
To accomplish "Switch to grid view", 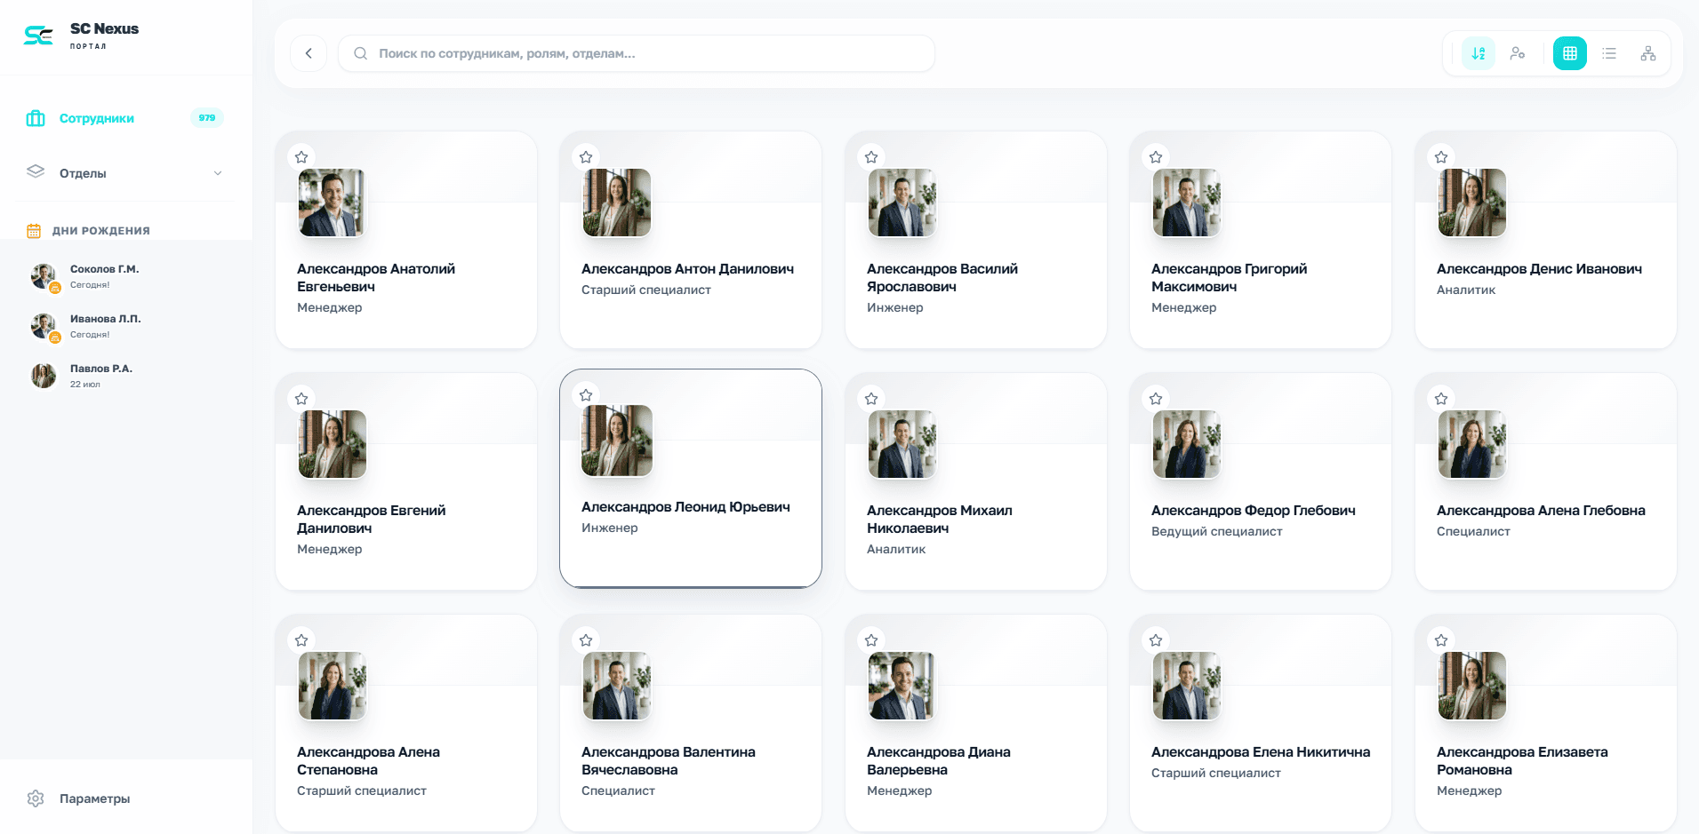I will (1570, 53).
